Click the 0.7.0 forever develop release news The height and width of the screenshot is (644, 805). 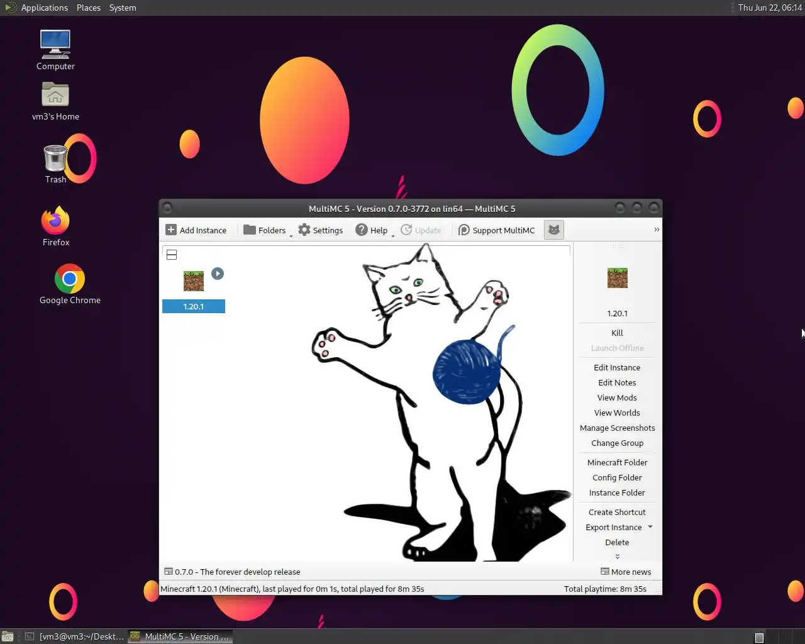238,572
